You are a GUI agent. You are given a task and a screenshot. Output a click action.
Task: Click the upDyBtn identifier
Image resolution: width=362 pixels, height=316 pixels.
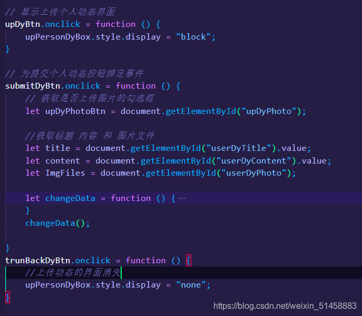(23, 24)
